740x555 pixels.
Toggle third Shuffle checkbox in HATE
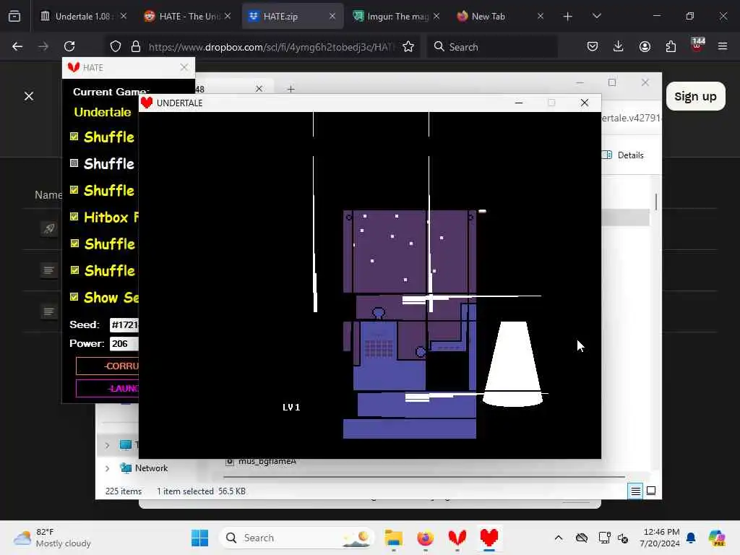click(x=74, y=190)
